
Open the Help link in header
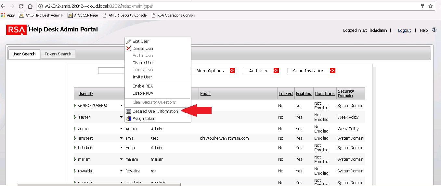424,30
